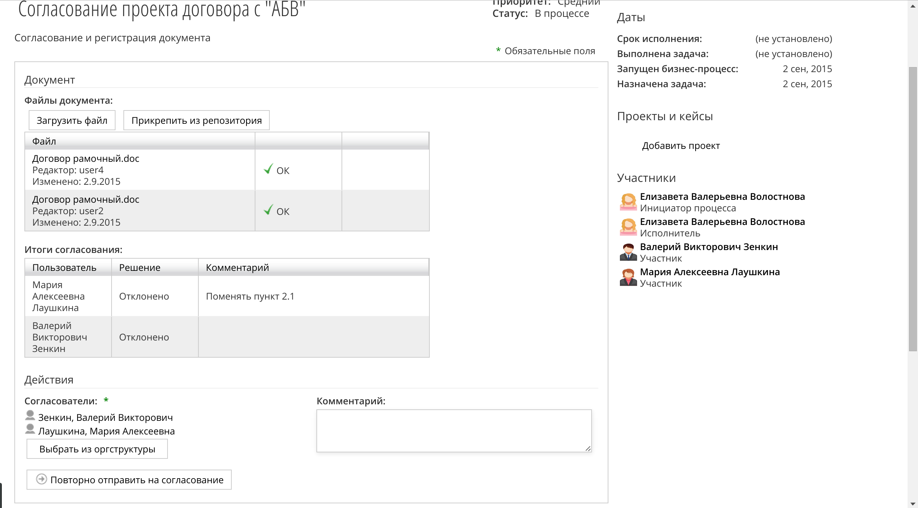918x508 pixels.
Task: Open participant Мария Алексеевна Лаушкина profile
Action: (710, 272)
